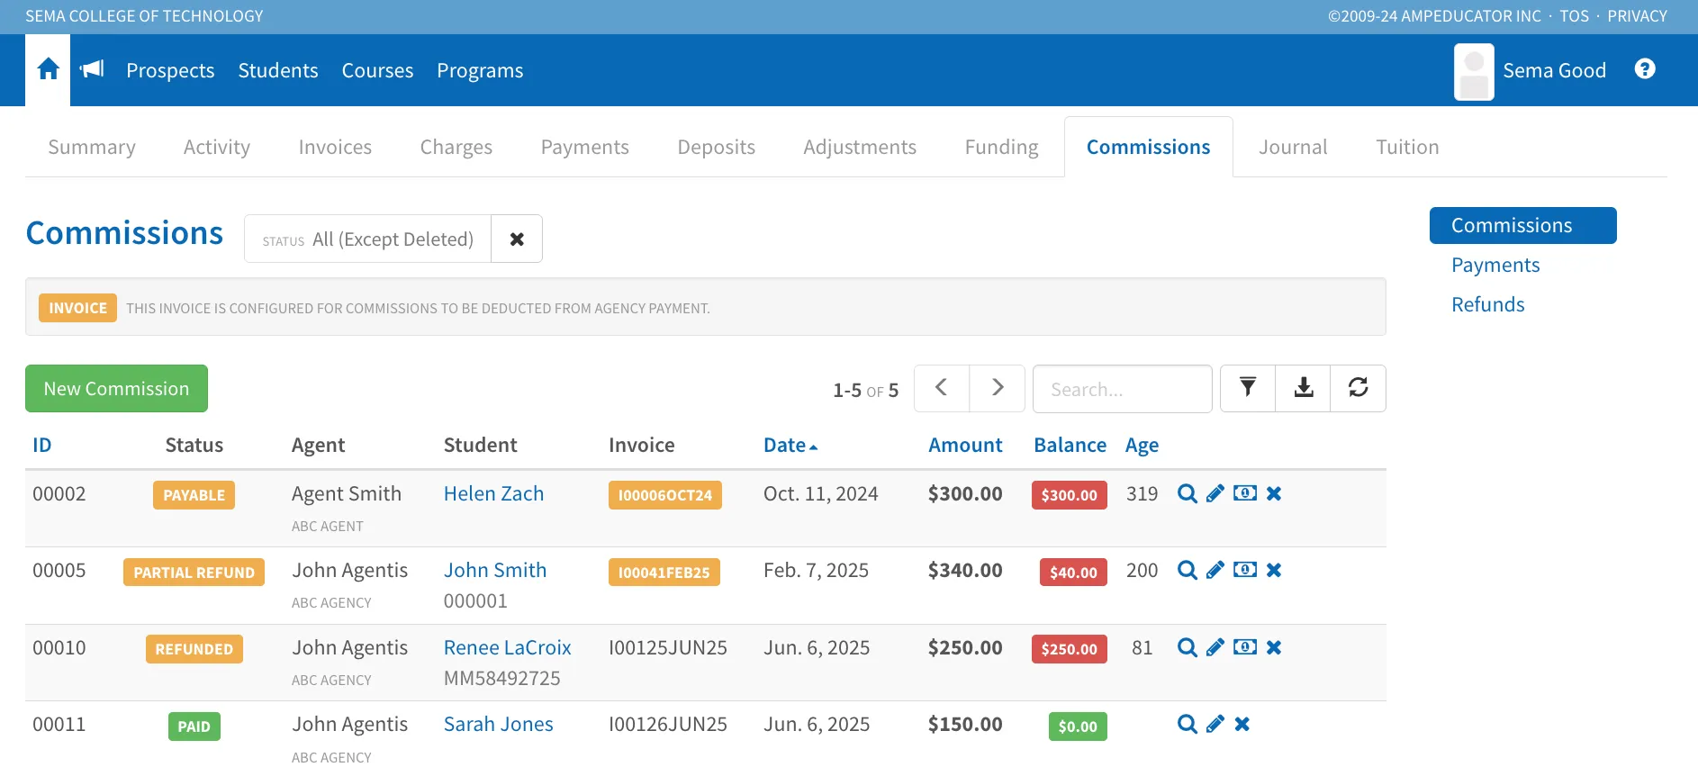Open student Renee LaCroix's profile
The height and width of the screenshot is (776, 1698).
508,647
